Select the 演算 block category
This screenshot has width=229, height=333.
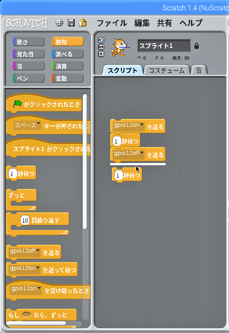tap(67, 66)
